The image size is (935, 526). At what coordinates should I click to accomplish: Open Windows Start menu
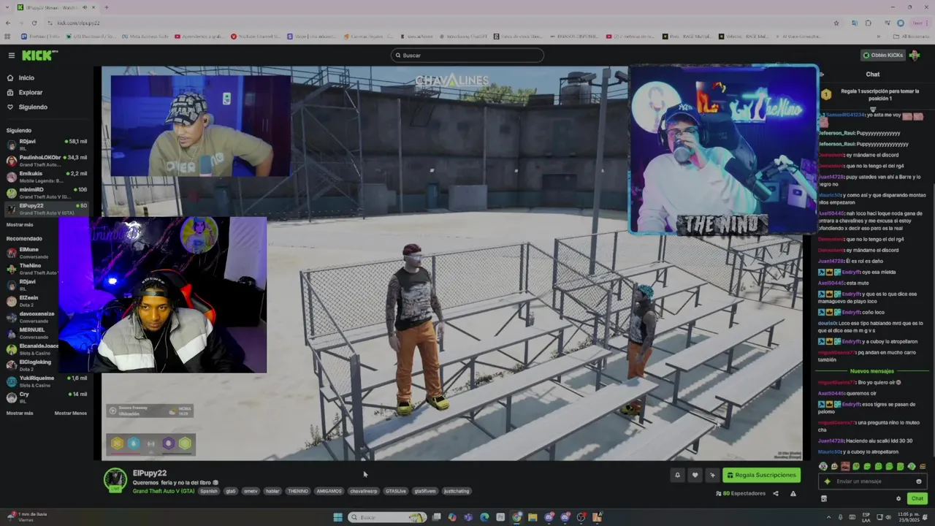point(337,517)
